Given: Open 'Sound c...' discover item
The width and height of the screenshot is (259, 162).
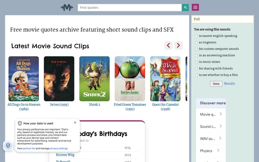Looking at the screenshot, I should click(211, 127).
